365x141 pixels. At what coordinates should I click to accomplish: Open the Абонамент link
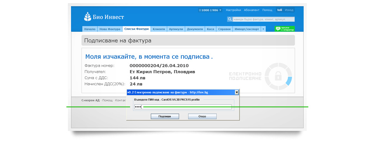pos(252,10)
